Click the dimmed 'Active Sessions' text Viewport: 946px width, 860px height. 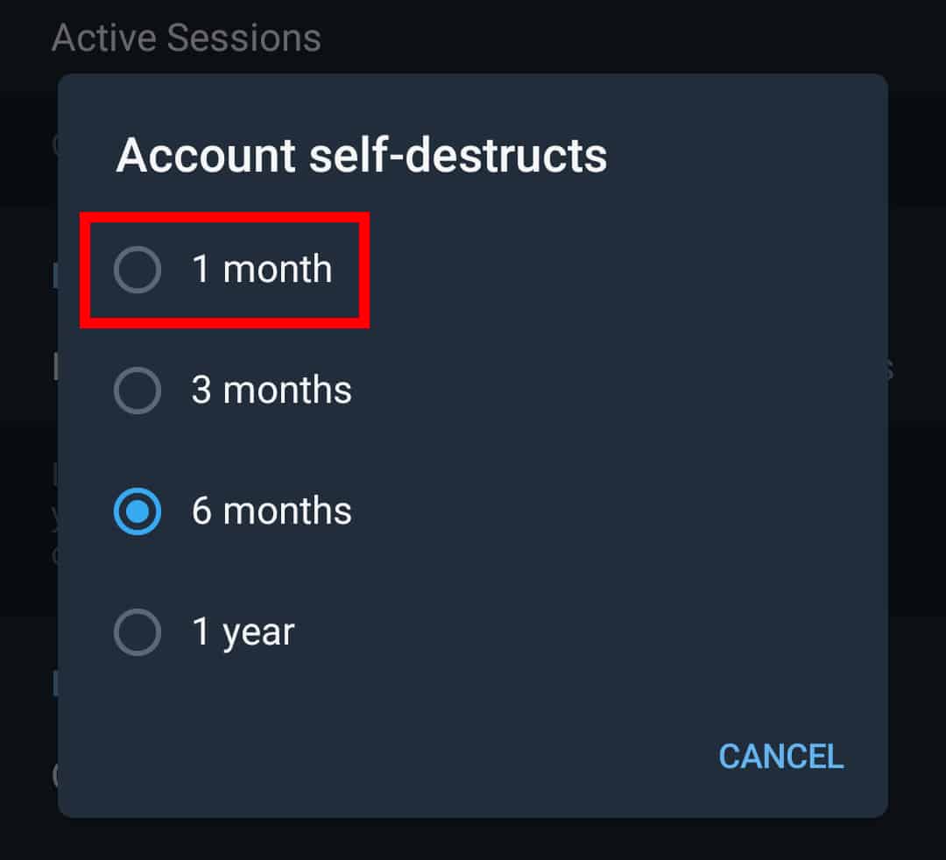tap(187, 38)
